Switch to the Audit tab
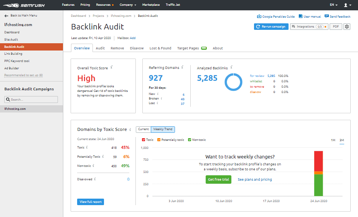This screenshot has height=217, width=358. point(100,48)
